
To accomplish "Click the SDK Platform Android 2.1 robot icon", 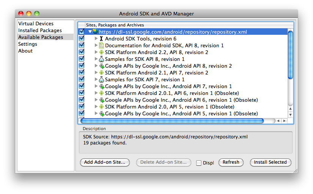I will tap(101, 73).
